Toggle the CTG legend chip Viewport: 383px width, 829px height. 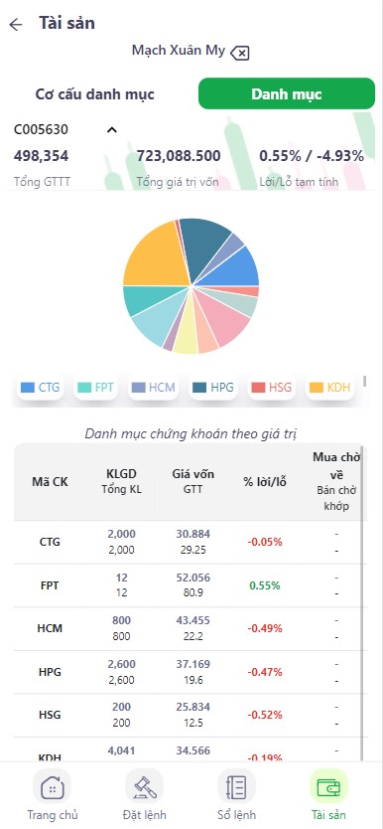point(40,387)
